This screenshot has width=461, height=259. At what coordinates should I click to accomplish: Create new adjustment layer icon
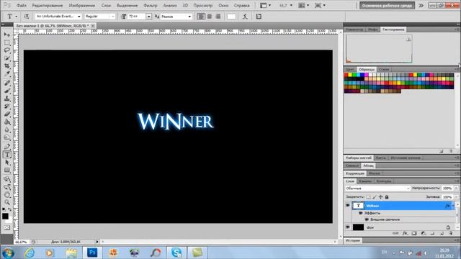[x=424, y=233]
